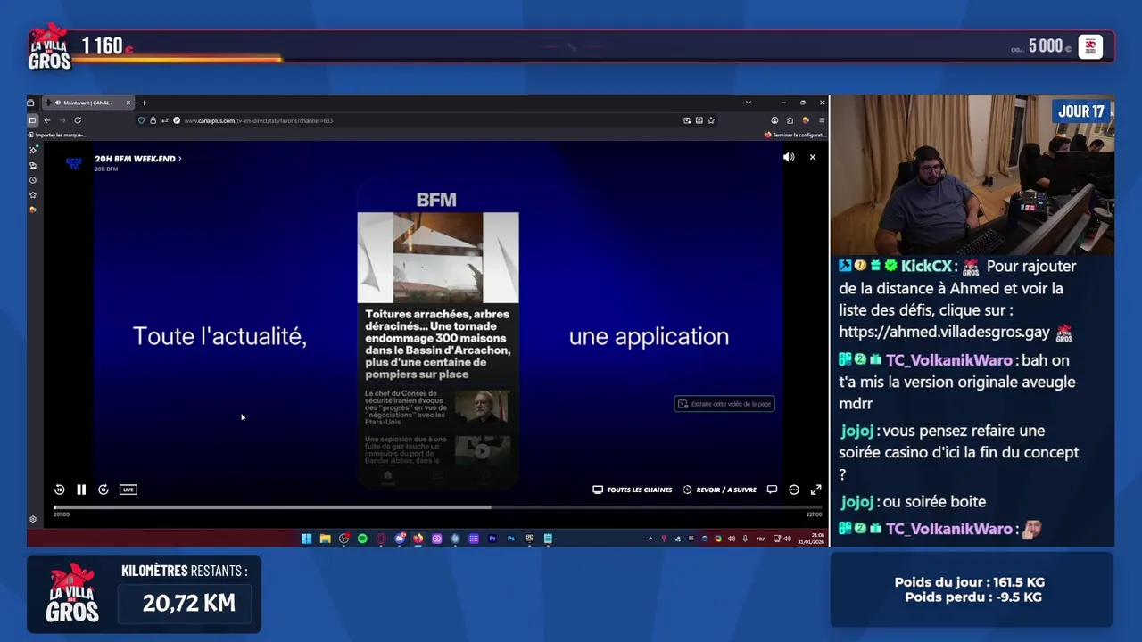Image resolution: width=1142 pixels, height=642 pixels.
Task: Click the 22h00 end time label
Action: [814, 514]
